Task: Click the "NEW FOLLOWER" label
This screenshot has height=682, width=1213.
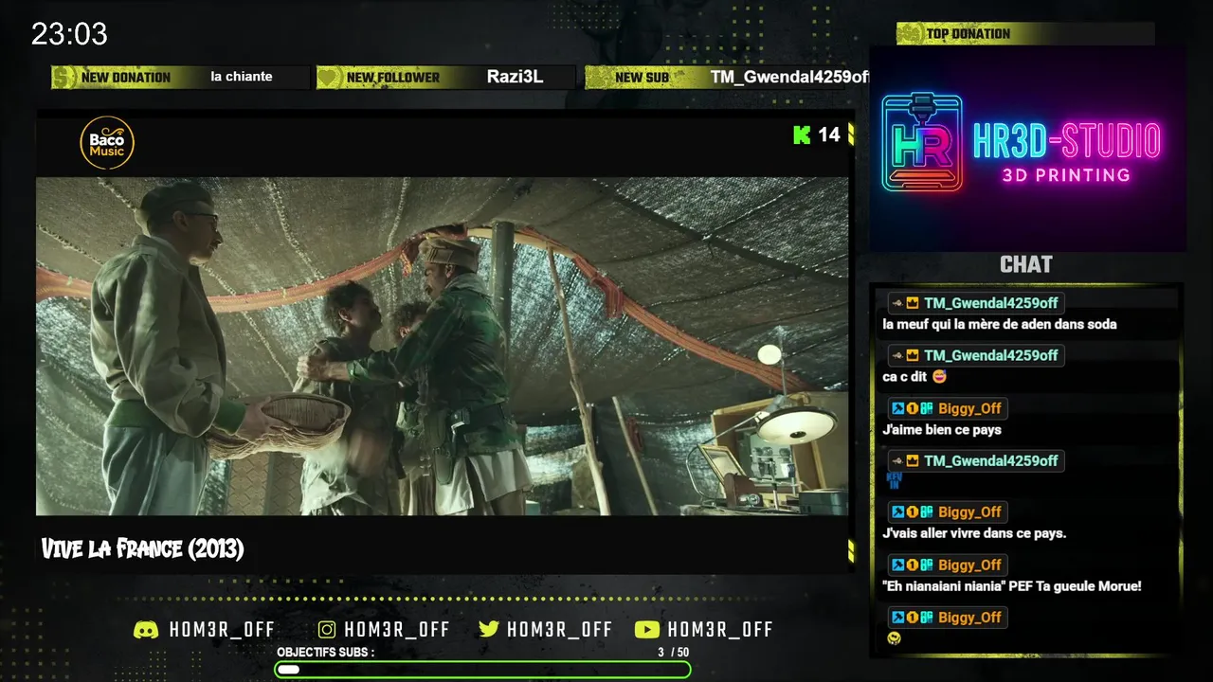Action: click(393, 78)
